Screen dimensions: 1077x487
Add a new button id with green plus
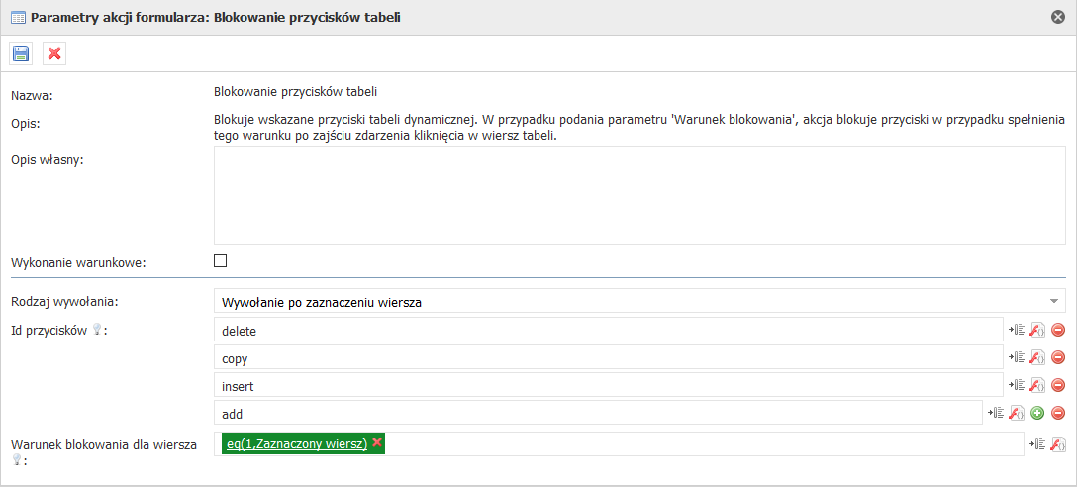point(1037,413)
